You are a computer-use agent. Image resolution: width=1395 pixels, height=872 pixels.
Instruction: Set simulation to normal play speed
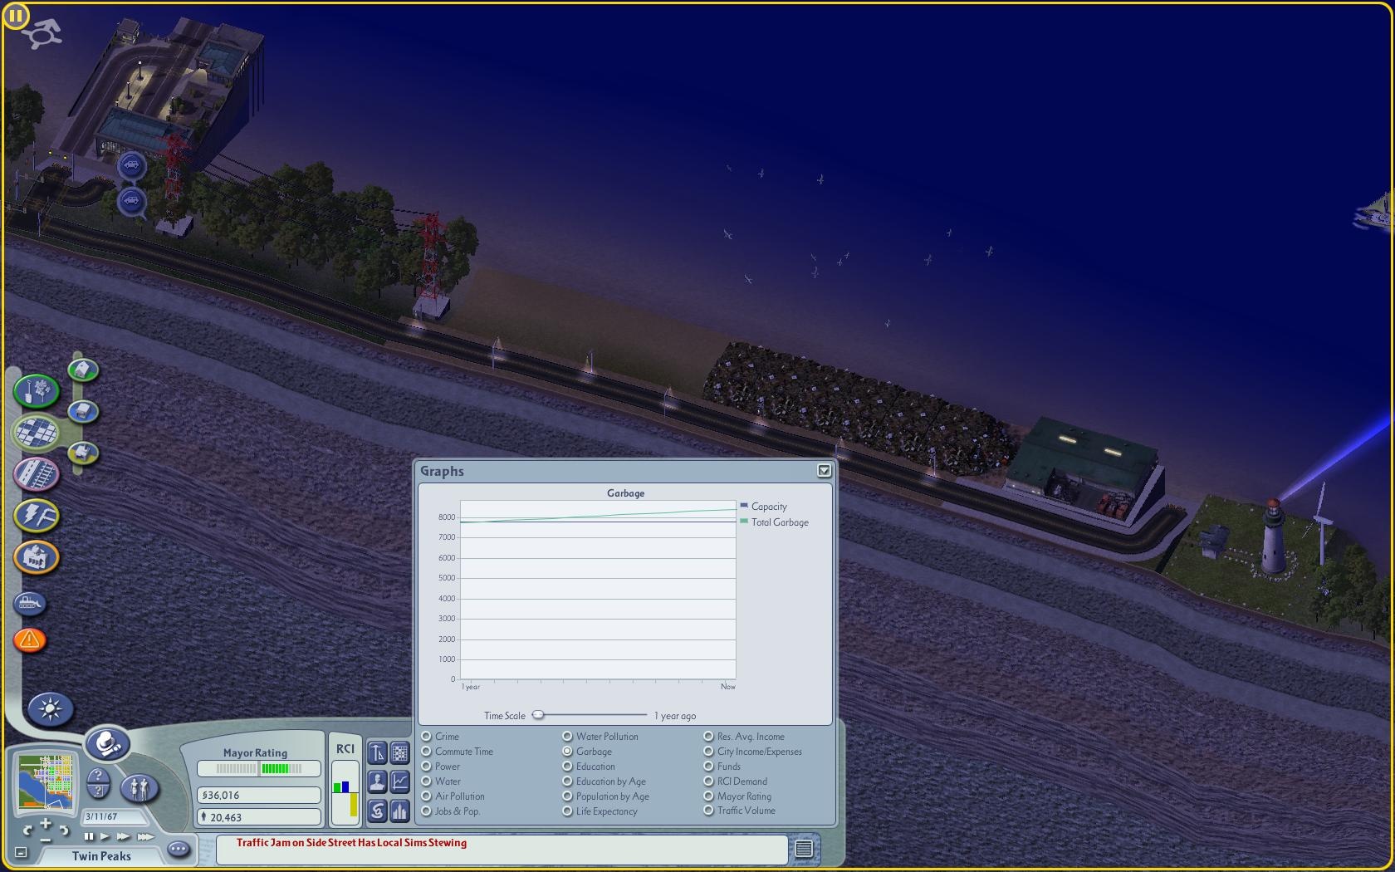click(x=105, y=836)
